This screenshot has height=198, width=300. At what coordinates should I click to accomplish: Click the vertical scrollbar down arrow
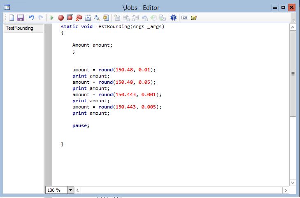pos(293,182)
